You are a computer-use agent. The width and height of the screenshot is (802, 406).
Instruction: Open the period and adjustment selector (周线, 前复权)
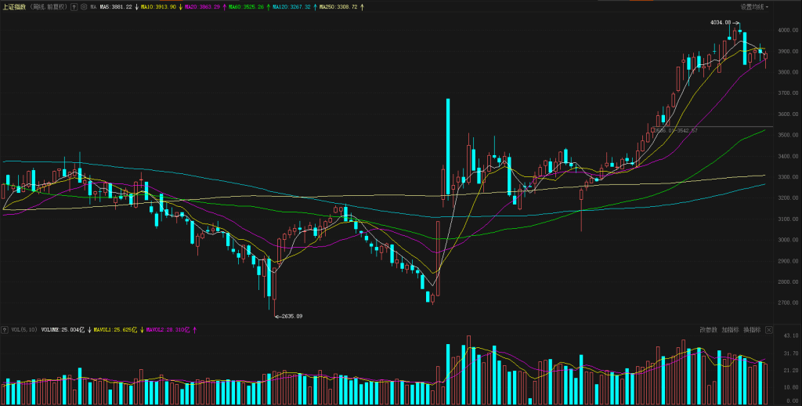click(x=49, y=6)
